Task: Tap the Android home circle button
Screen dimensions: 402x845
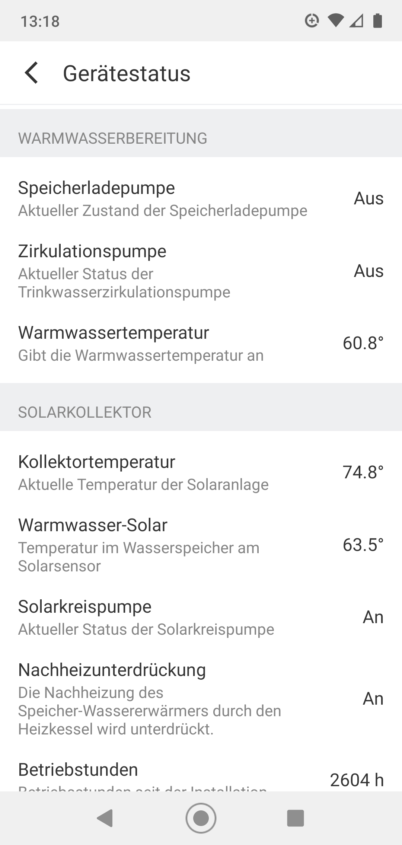Action: click(201, 818)
